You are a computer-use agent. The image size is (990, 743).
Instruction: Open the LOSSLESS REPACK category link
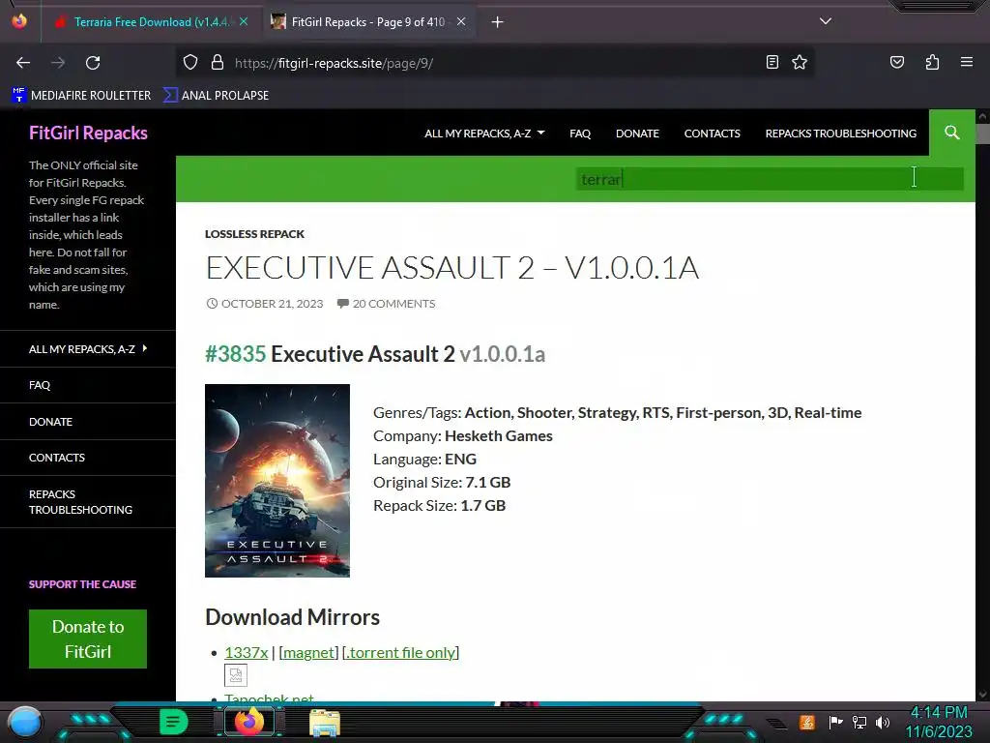click(254, 234)
